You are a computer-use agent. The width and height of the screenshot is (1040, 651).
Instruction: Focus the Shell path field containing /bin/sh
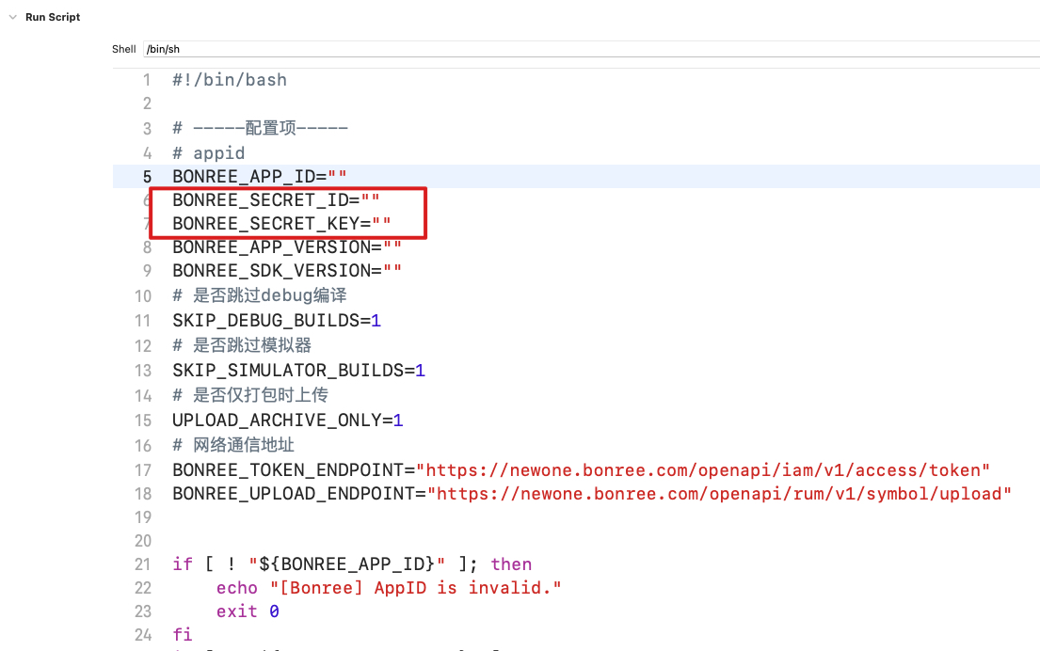[x=565, y=49]
